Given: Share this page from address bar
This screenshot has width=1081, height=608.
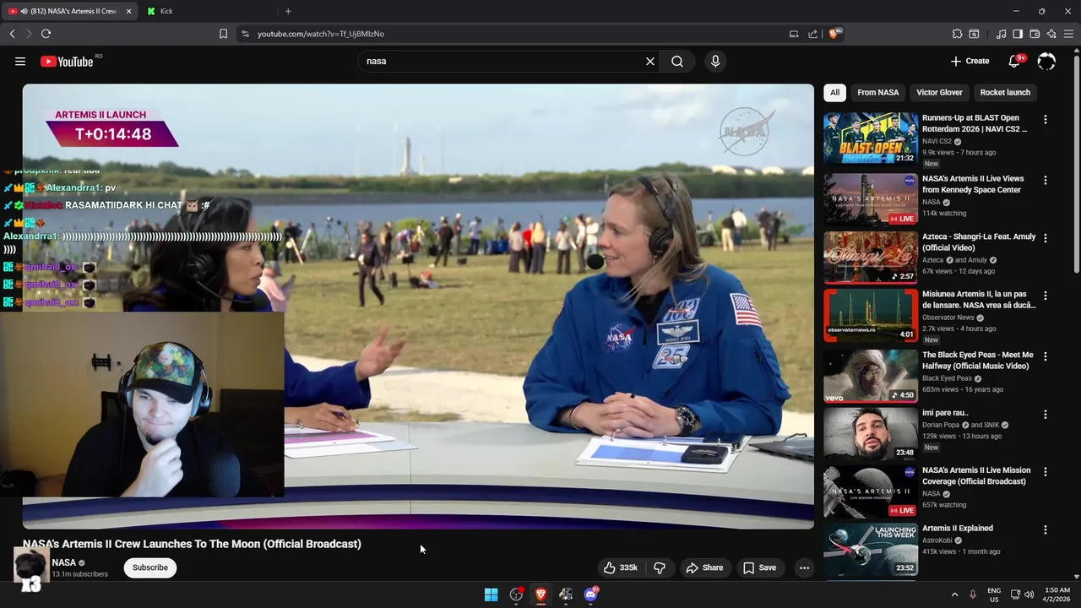Looking at the screenshot, I should [x=812, y=34].
